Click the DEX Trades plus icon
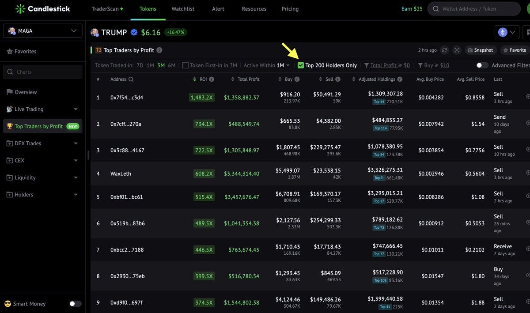Viewport: 530px width, 313px height. coord(9,143)
